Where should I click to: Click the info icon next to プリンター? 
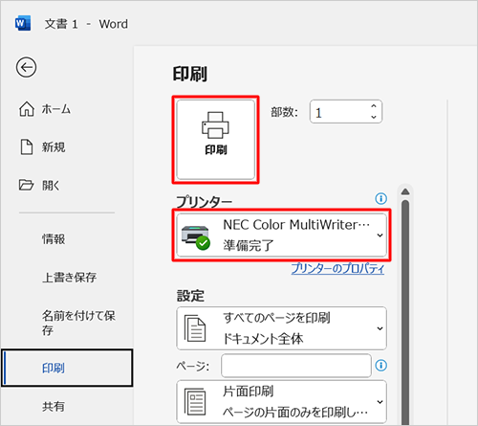click(x=380, y=198)
